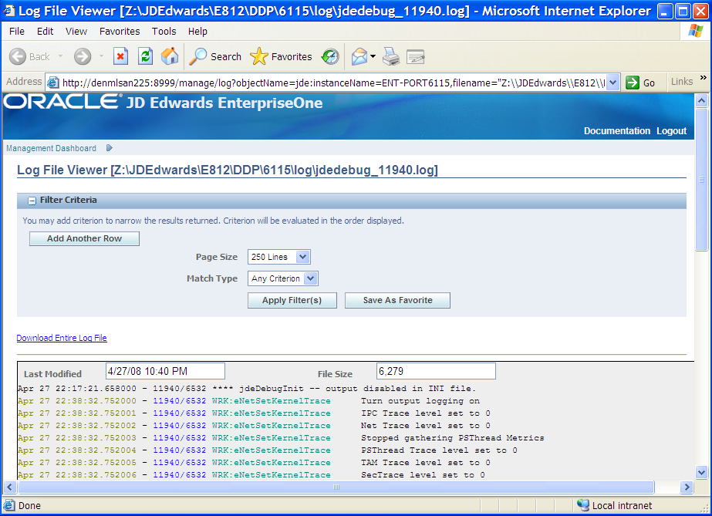
Task: Select the 'Net Trace level set to 0' line
Action: [254, 426]
